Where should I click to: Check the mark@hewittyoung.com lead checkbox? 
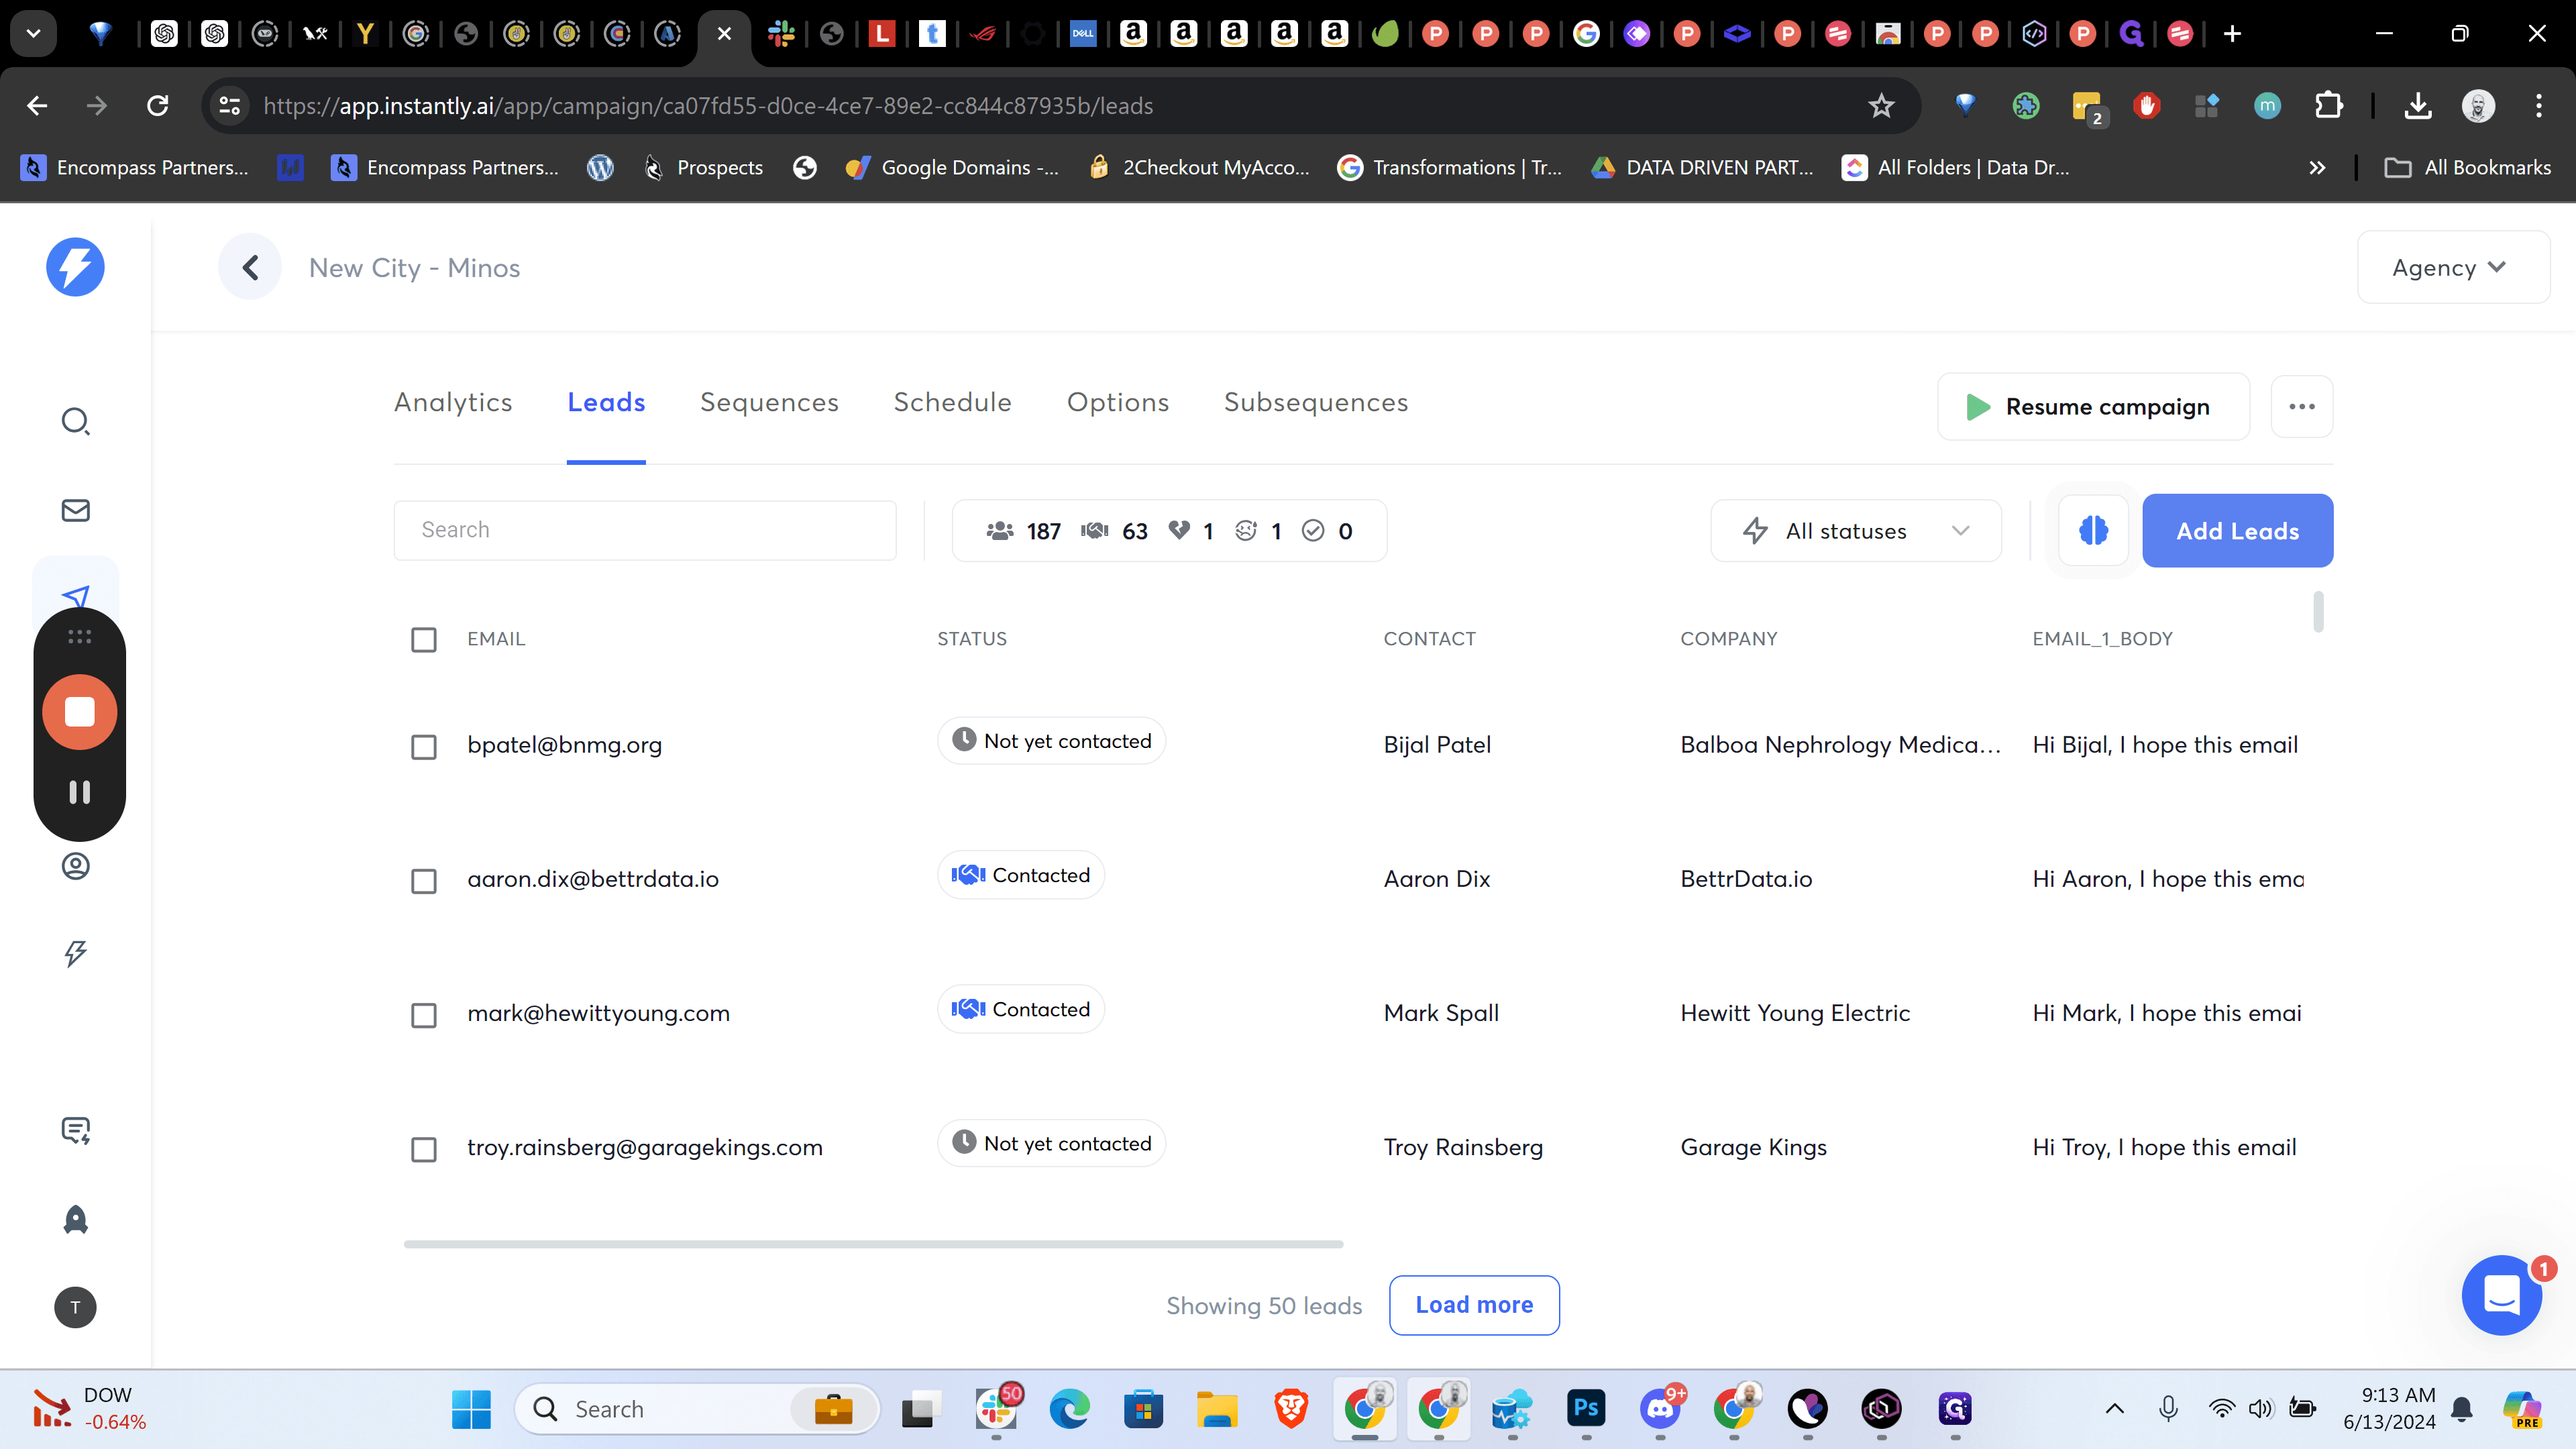(424, 1015)
